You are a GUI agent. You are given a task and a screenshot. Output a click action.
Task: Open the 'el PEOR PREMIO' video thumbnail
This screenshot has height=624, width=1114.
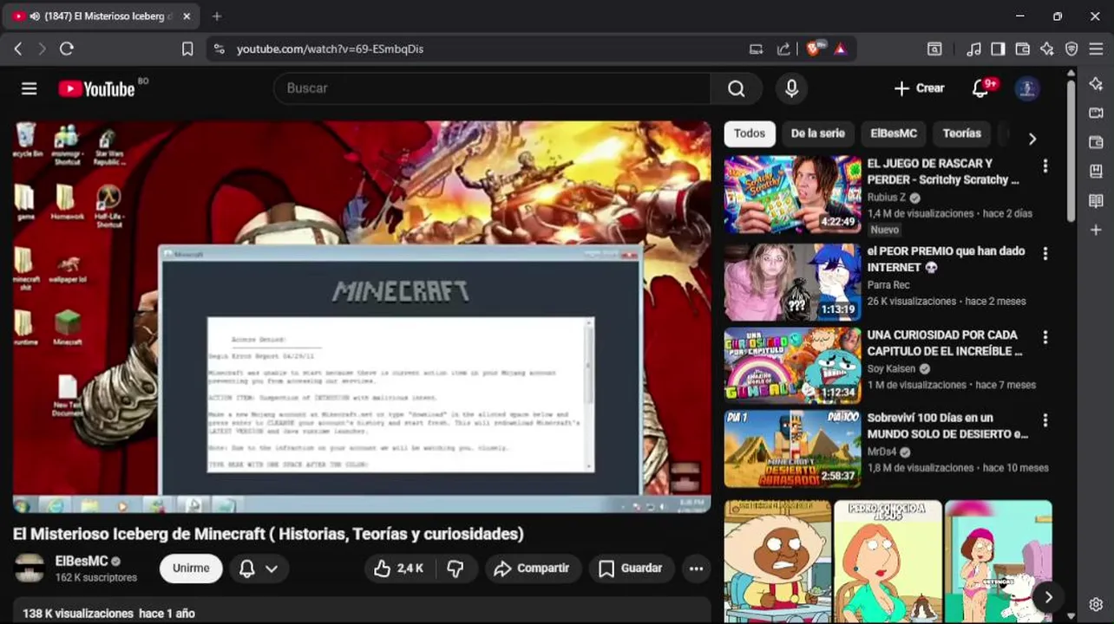pos(793,282)
